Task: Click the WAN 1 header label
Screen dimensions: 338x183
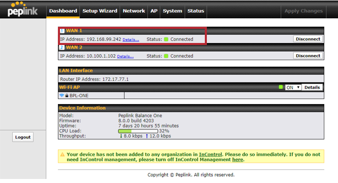Action: coord(74,31)
